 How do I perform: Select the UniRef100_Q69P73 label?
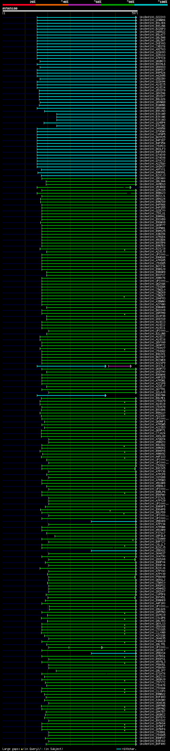point(152,369)
